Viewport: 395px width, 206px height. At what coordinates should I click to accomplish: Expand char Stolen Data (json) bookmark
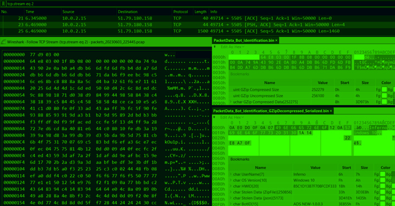point(231,198)
